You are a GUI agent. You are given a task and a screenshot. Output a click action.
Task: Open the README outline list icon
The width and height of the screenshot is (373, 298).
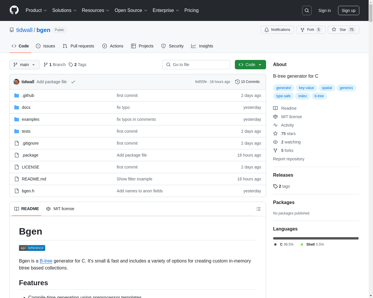coord(258,209)
